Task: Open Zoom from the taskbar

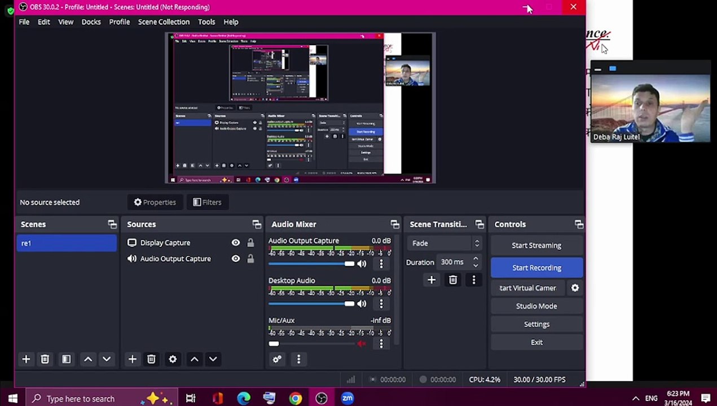Action: tap(347, 399)
